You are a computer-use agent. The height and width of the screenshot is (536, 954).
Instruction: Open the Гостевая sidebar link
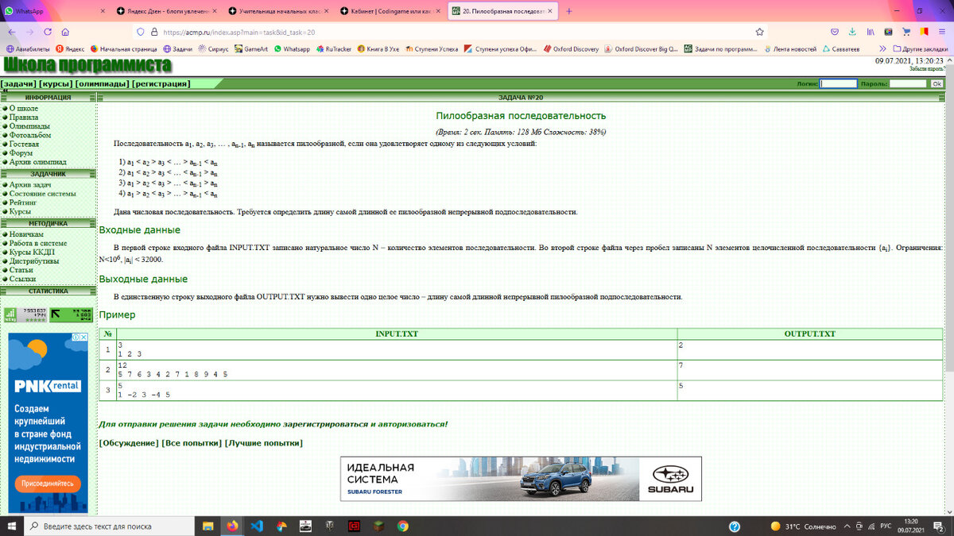tap(24, 144)
